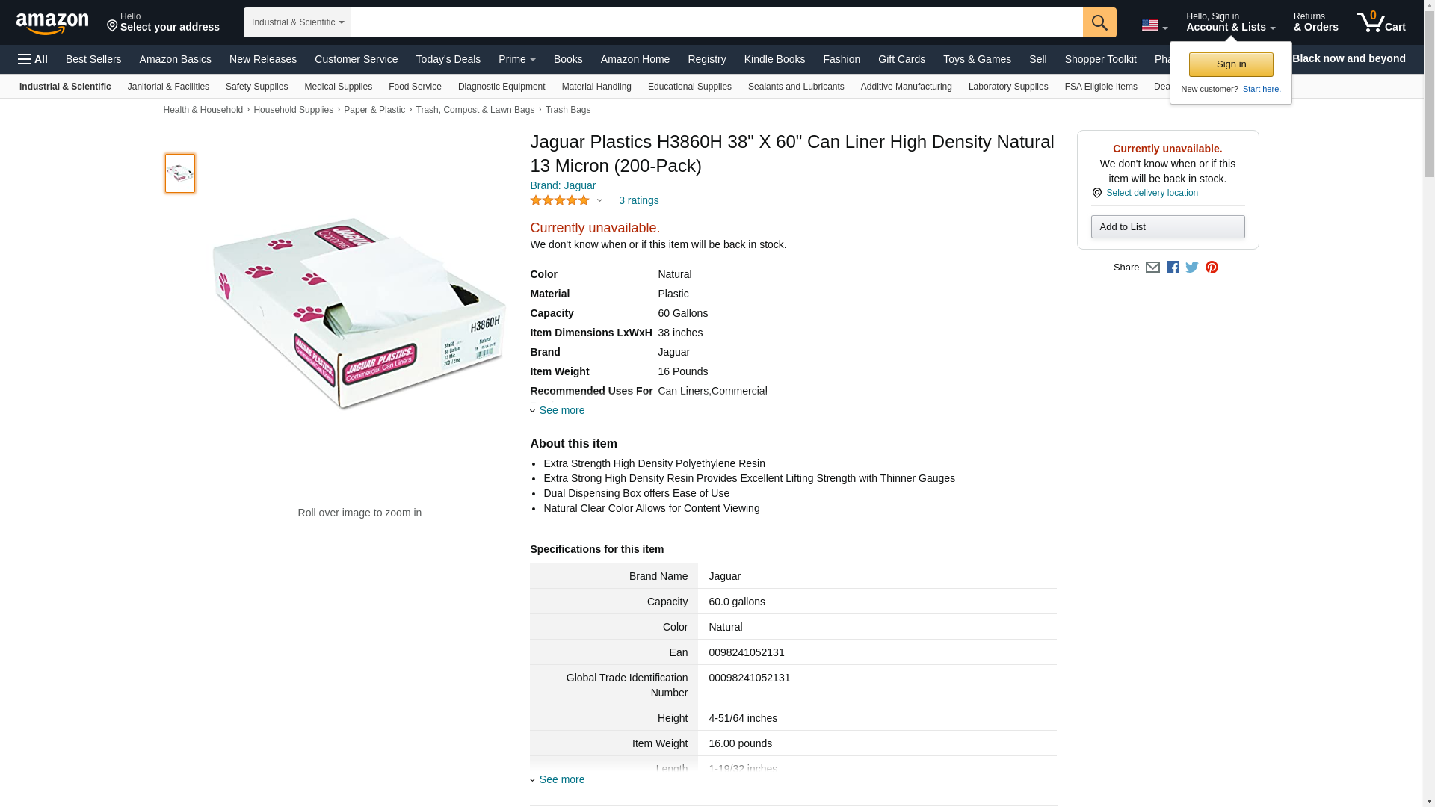
Task: Click the Amazon logo
Action: pos(52,23)
